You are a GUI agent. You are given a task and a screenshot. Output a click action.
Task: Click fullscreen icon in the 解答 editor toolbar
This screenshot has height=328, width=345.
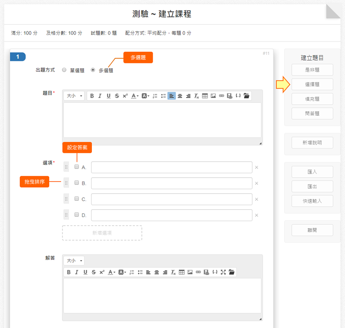[x=223, y=272]
